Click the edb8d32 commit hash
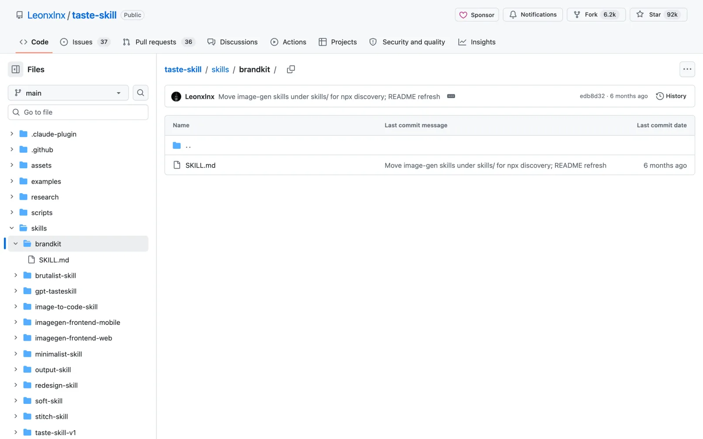 click(592, 96)
